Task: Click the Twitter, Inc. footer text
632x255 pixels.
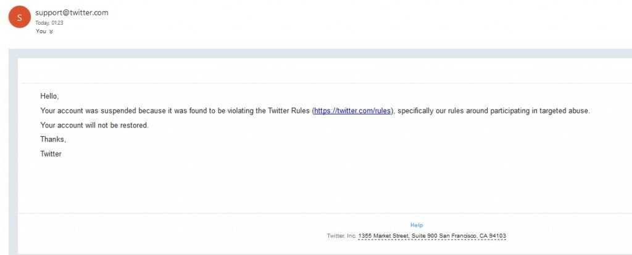Action: click(x=341, y=236)
